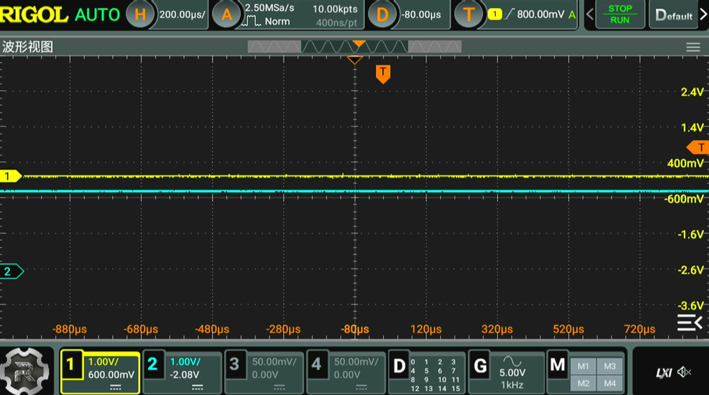The width and height of the screenshot is (709, 395).
Task: Open horizontal delay settings via orange D icon
Action: tap(383, 14)
